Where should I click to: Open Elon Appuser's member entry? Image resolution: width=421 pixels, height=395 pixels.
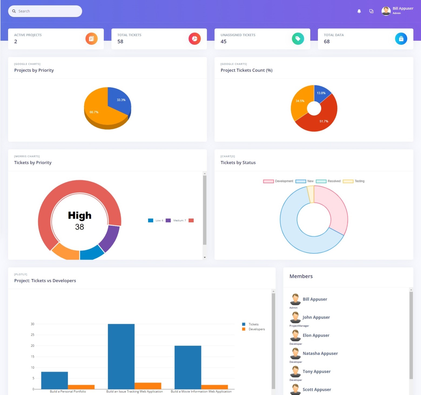[x=316, y=335]
